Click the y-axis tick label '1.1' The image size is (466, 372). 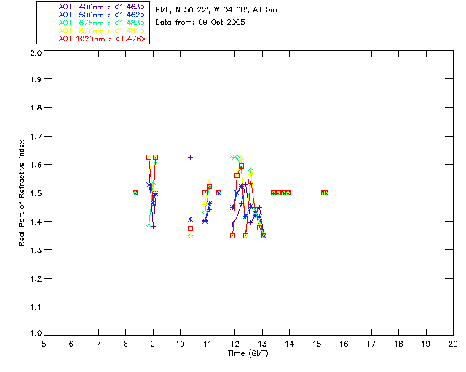pos(36,307)
